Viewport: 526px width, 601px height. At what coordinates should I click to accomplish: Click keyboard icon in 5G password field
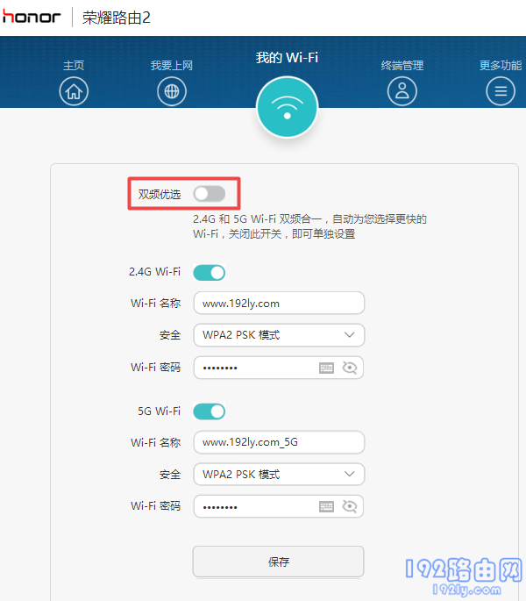tap(326, 506)
